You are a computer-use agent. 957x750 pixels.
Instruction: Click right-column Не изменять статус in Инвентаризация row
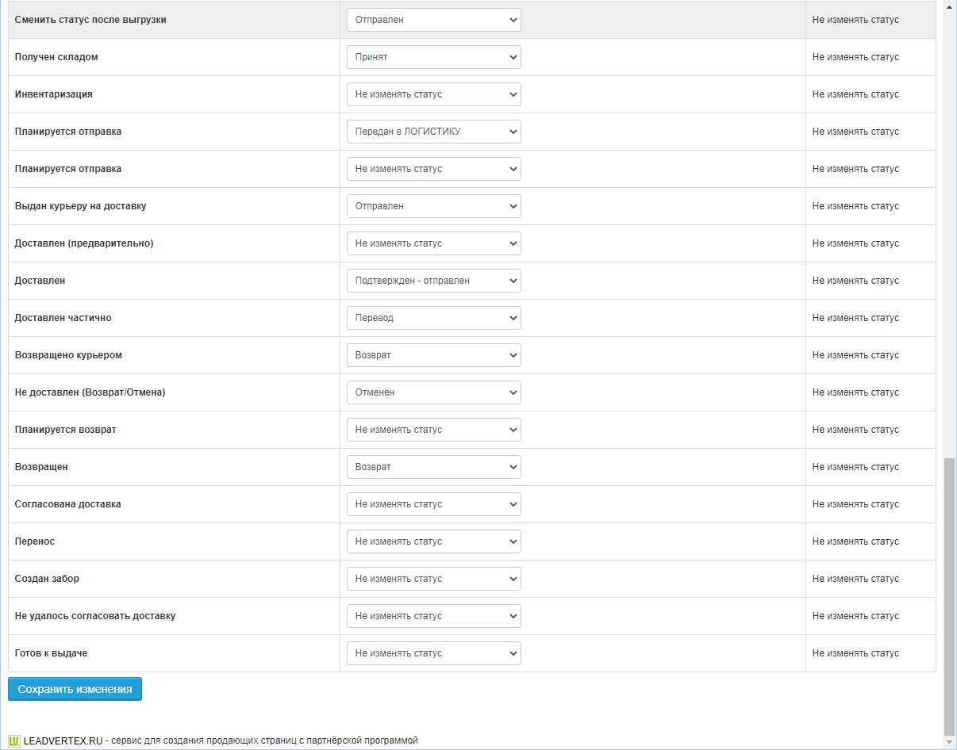[855, 94]
